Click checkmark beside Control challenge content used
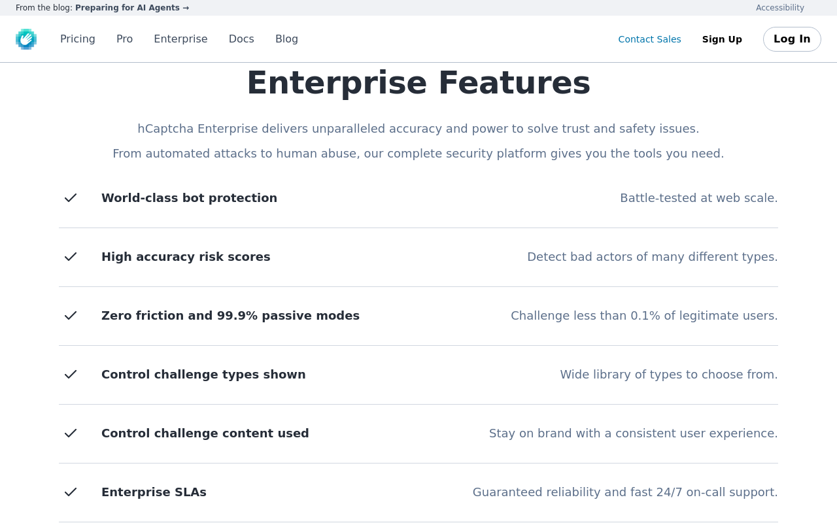This screenshot has width=837, height=523. [x=71, y=433]
